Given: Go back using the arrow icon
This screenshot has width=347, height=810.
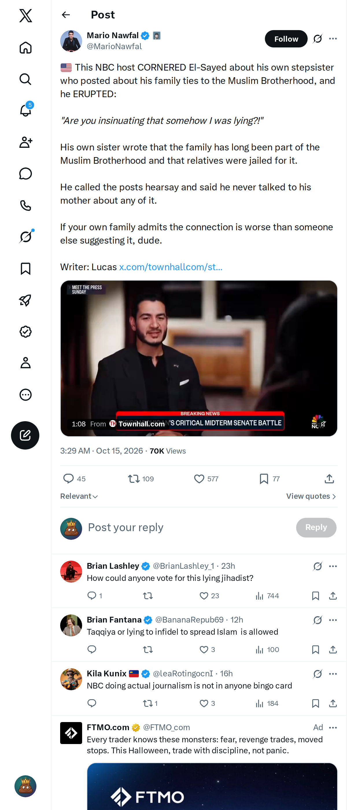Looking at the screenshot, I should click(x=66, y=15).
